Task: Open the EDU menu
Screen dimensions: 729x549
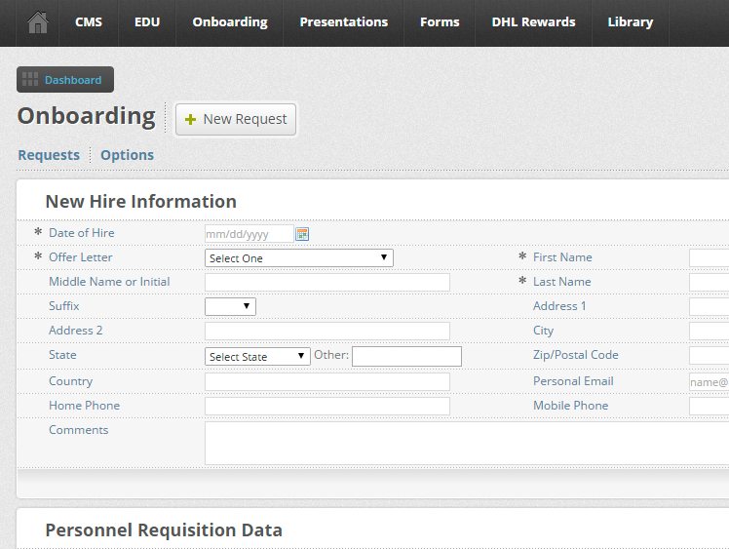Action: (x=147, y=22)
